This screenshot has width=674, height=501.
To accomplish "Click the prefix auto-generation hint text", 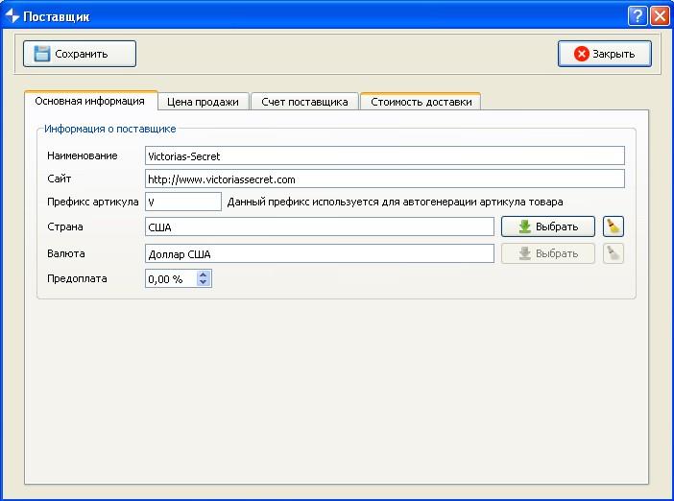I will pos(395,202).
